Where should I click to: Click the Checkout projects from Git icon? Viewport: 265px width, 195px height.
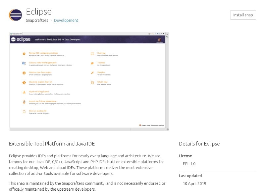(x=24, y=83)
